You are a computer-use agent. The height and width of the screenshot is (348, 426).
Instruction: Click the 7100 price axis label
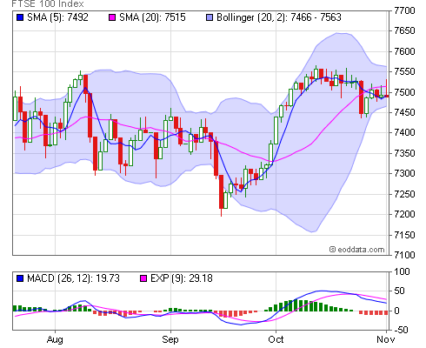[404, 255]
